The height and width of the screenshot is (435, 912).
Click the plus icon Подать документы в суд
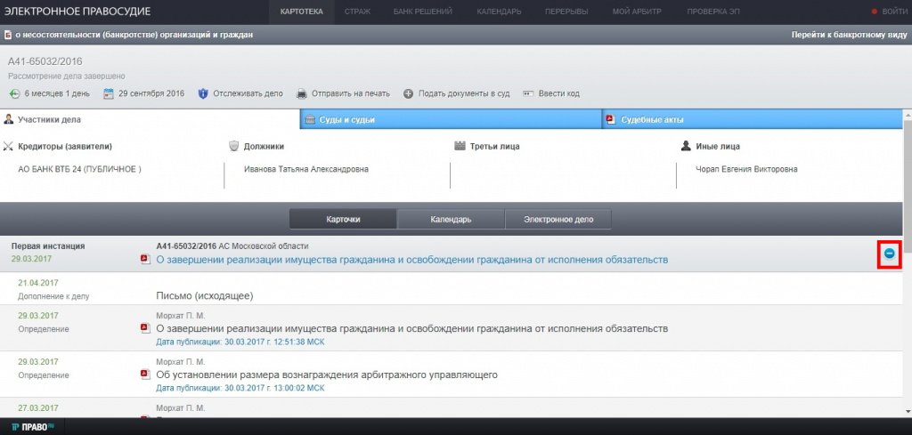click(x=409, y=93)
